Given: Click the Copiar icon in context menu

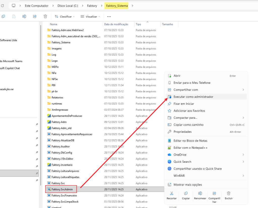Looking at the screenshot, I should pos(186,194).
